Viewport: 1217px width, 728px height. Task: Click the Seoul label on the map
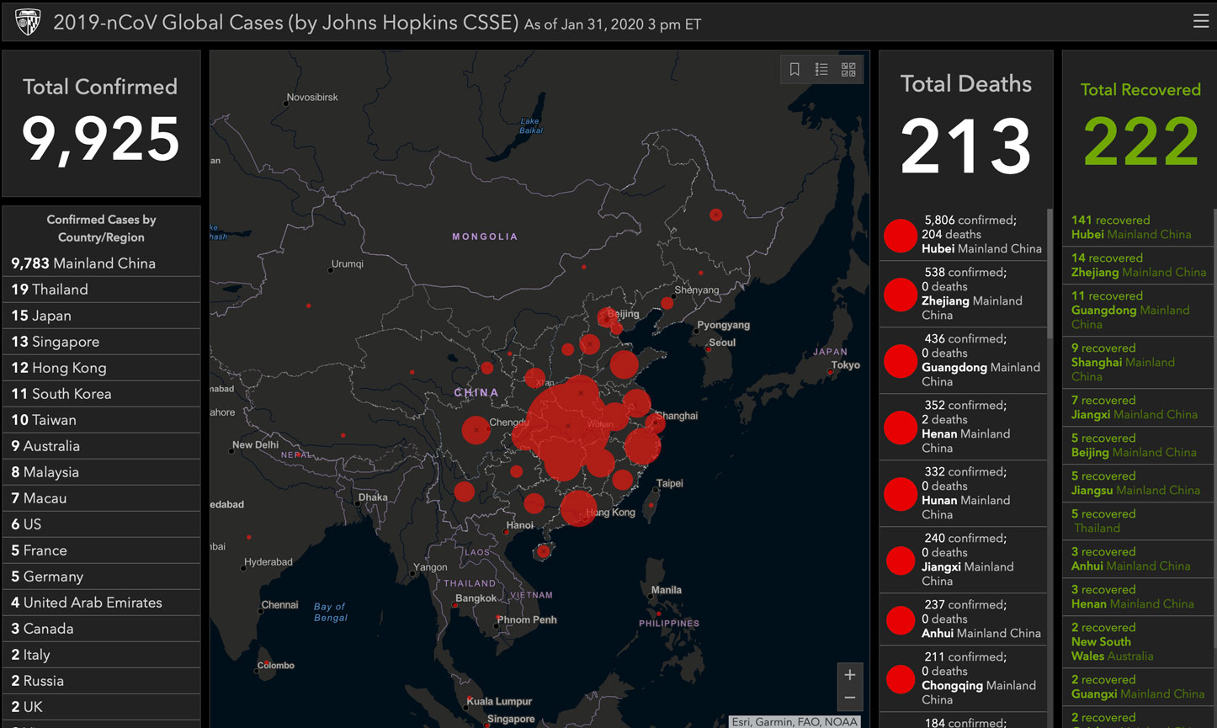click(x=722, y=343)
